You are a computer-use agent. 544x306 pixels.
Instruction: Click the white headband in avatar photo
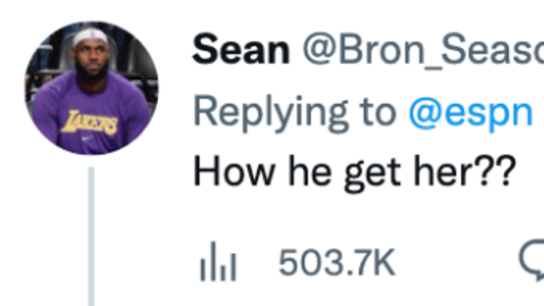(90, 37)
